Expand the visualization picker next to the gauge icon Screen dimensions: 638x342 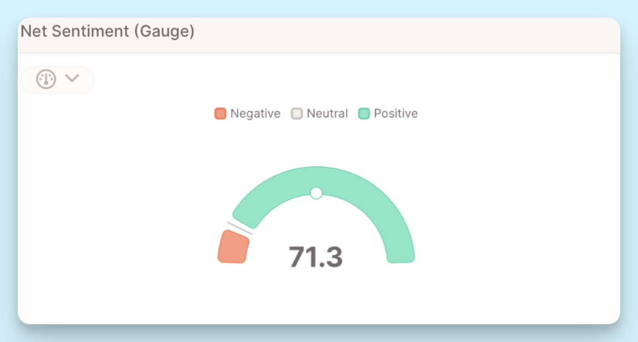tap(71, 79)
